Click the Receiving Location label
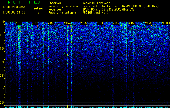This screenshot has height=108, width=170. click(x=63, y=6)
